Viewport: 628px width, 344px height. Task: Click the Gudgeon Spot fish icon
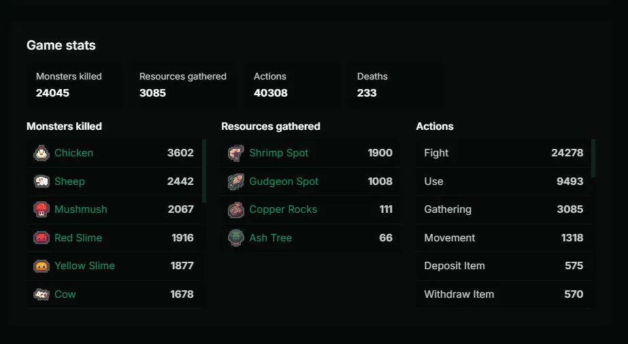(x=236, y=182)
